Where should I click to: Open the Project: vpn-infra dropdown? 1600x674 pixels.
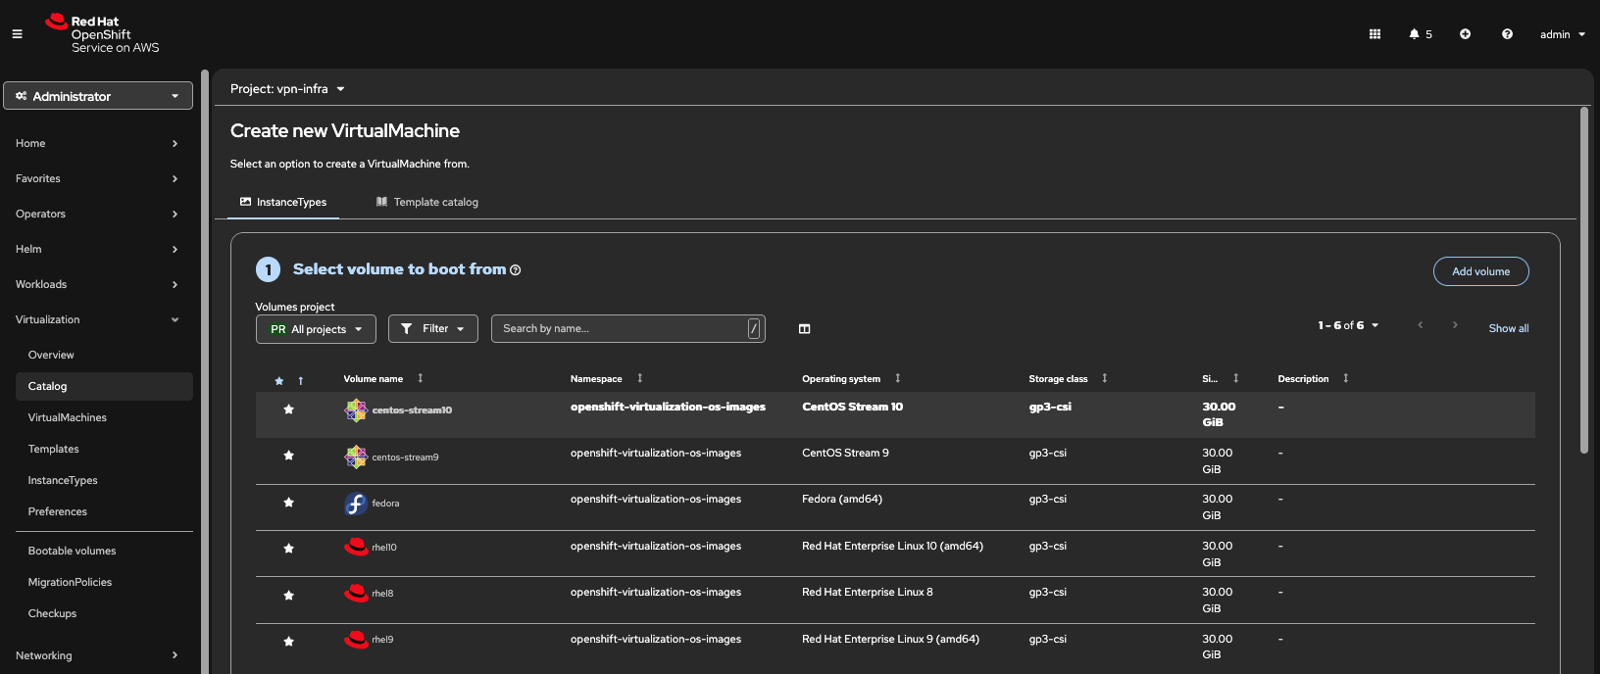(287, 89)
